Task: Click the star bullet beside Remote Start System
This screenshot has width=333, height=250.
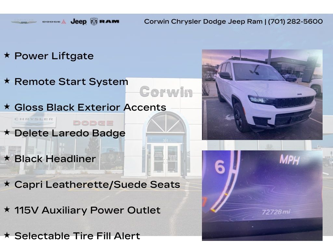Action: click(x=7, y=81)
